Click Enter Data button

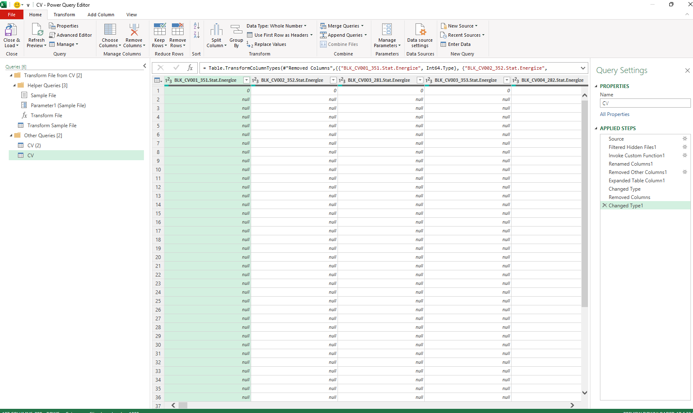[456, 44]
